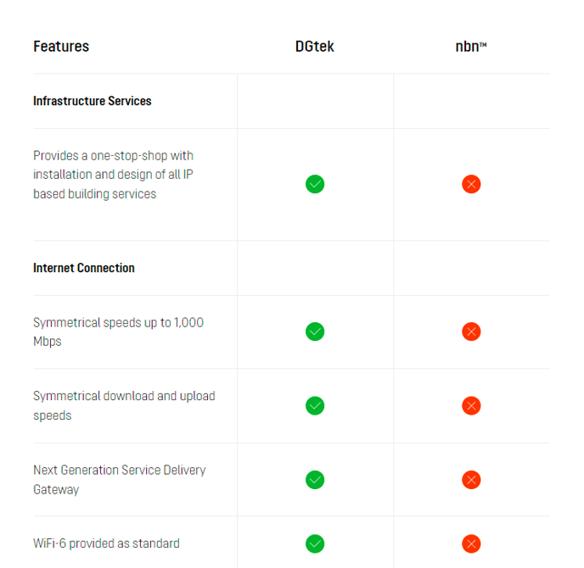Click nbn red cross for 1,000 Mbps speeds
This screenshot has width=584, height=568.
[471, 331]
